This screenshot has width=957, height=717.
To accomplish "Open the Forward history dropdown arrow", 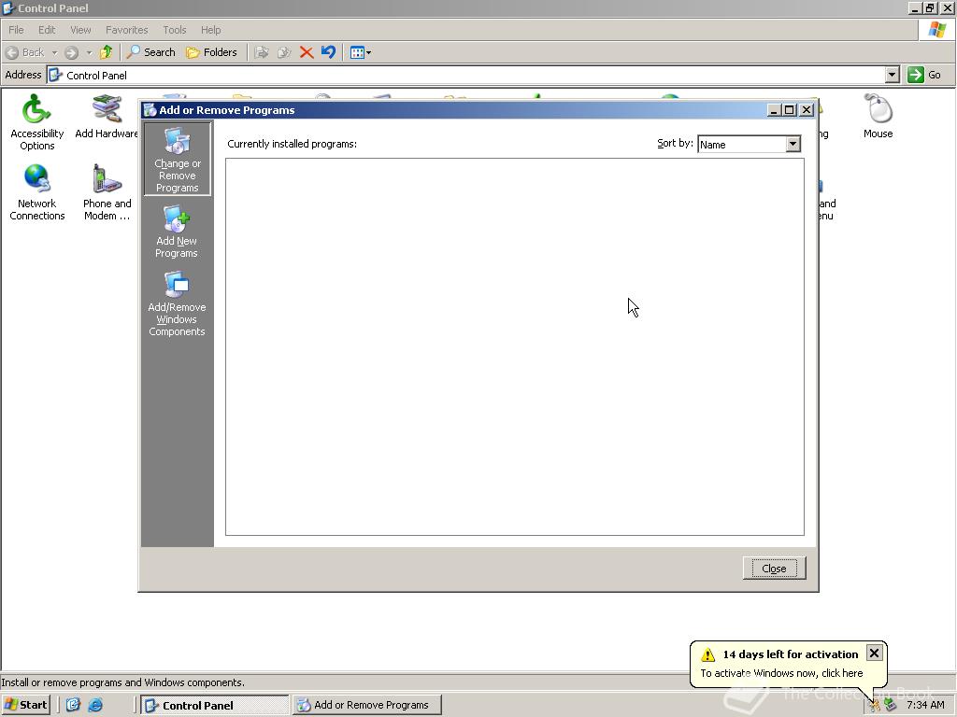I will [x=89, y=53].
